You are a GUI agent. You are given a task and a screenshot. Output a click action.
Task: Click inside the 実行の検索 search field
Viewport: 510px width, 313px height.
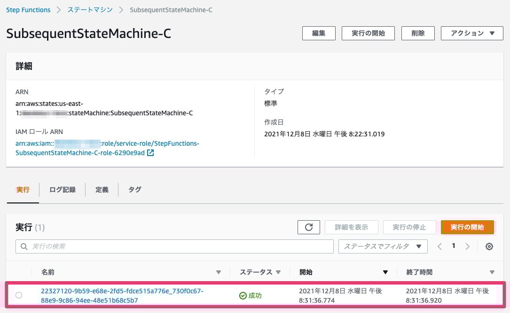[x=141, y=246]
